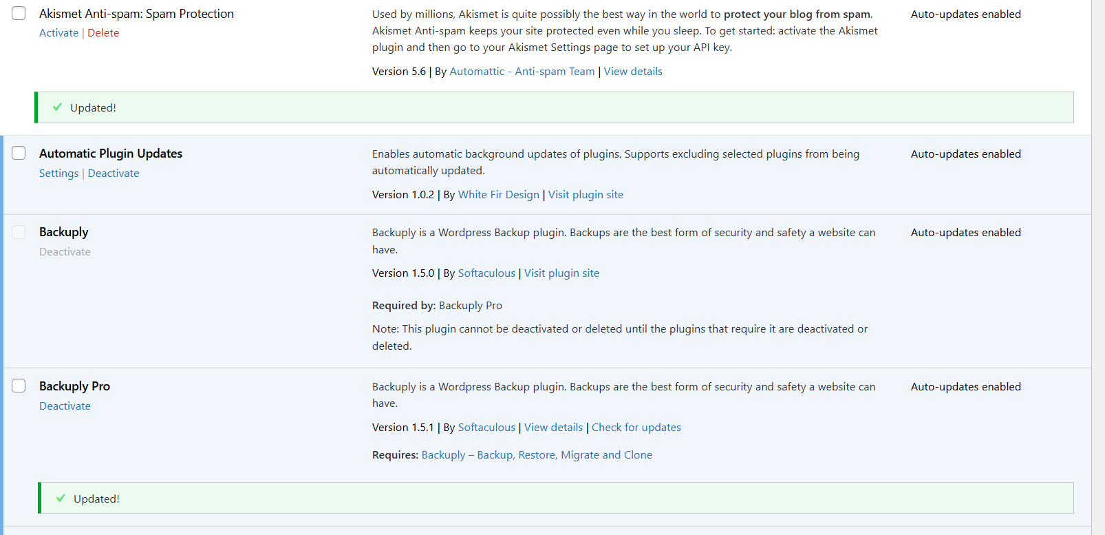Click the green checkmark in Akismet's Updated notice
This screenshot has height=535, width=1105.
pyautogui.click(x=58, y=107)
